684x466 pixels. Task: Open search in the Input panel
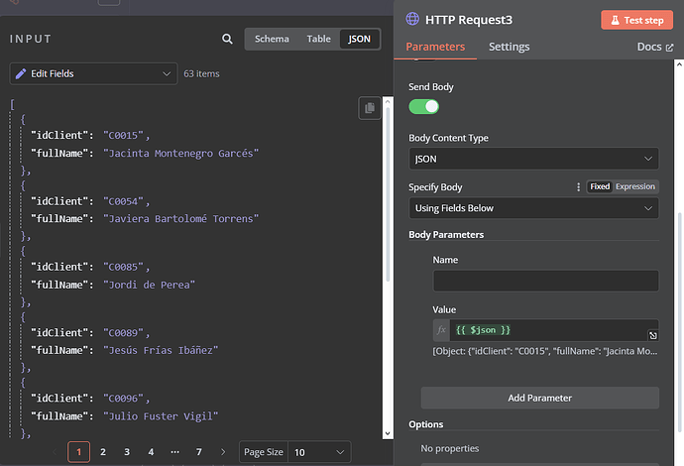227,39
